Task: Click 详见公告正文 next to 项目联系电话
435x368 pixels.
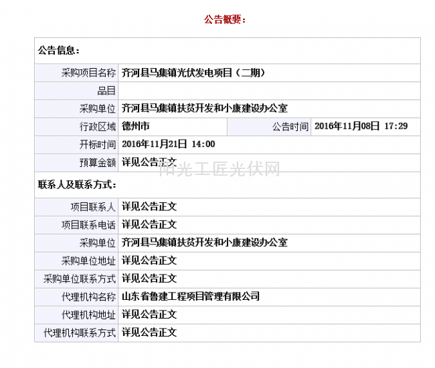Action: (149, 224)
